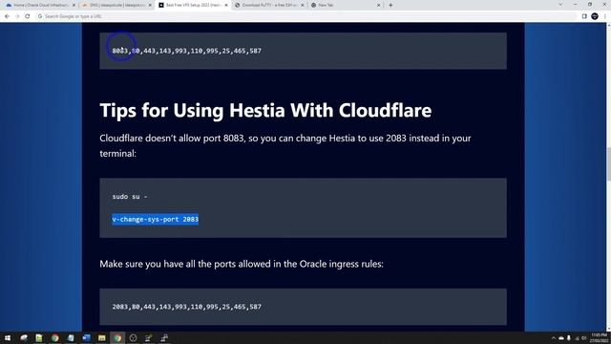Open the last PuTTY icon in taskbar
This screenshot has height=344, width=611.
click(x=164, y=337)
